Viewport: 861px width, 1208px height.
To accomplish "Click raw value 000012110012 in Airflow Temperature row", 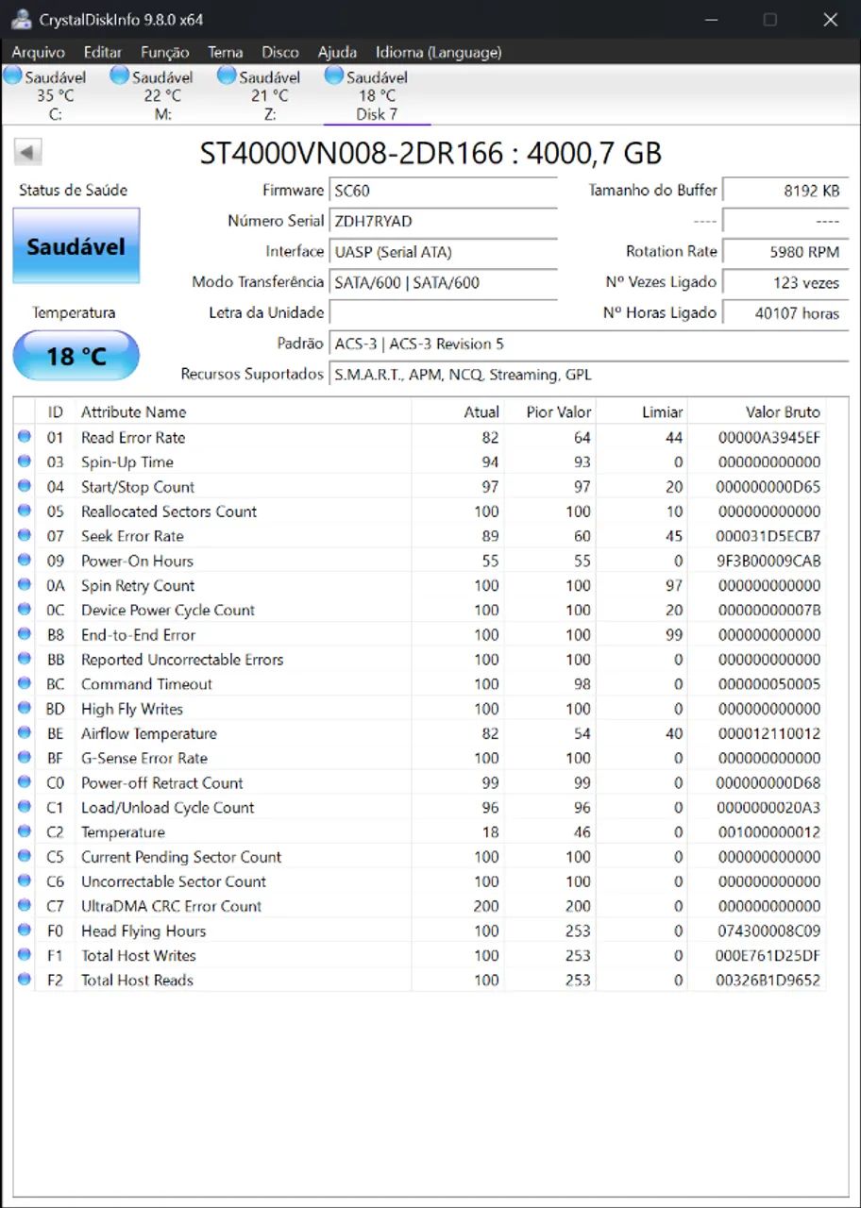I will tap(768, 733).
